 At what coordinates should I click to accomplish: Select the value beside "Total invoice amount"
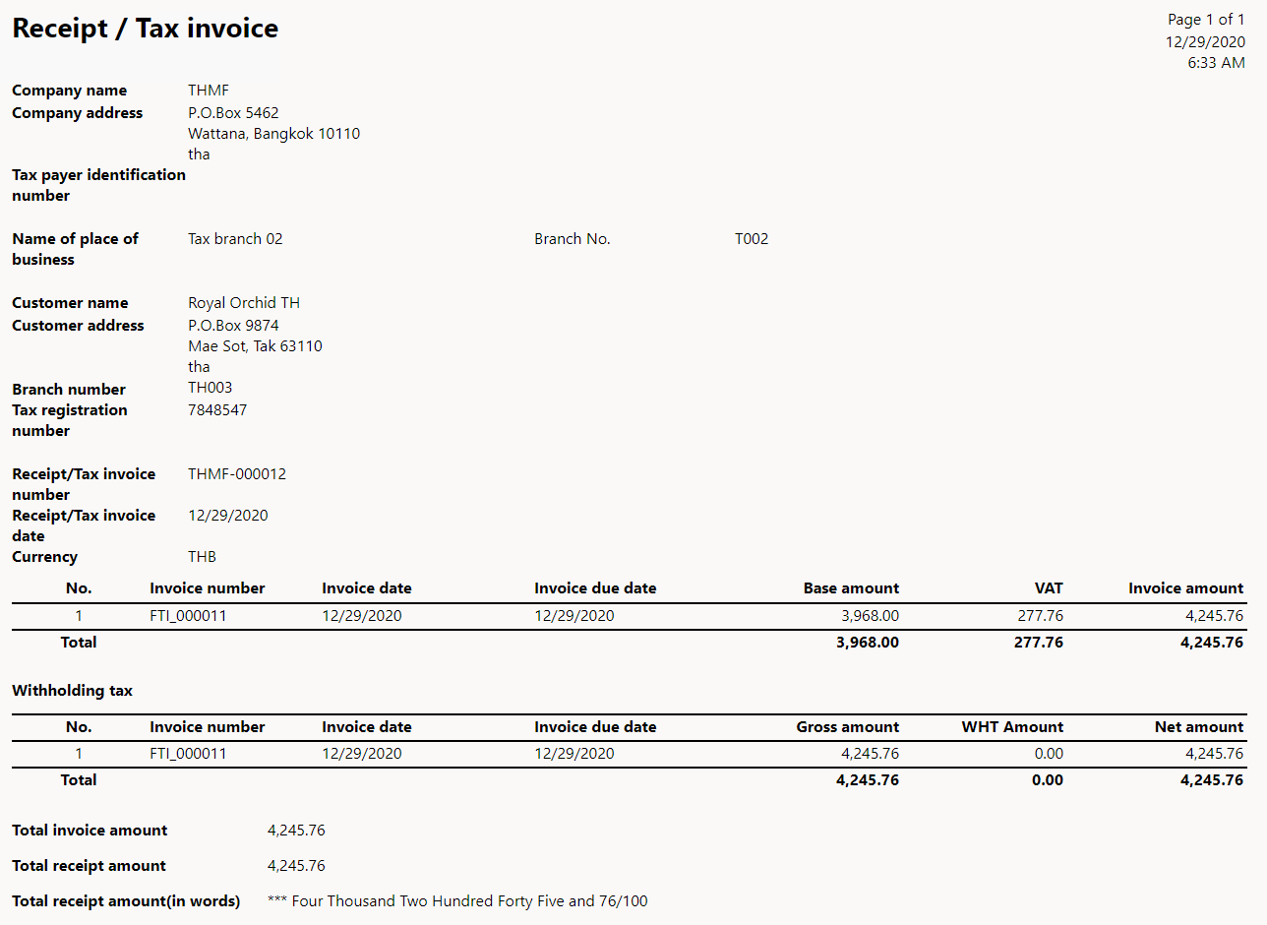296,831
